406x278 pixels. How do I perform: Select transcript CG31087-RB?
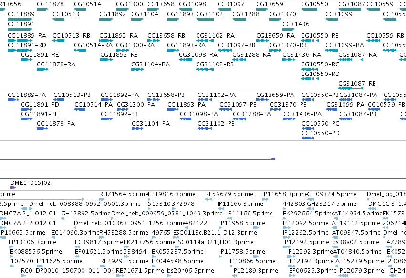pos(351,88)
